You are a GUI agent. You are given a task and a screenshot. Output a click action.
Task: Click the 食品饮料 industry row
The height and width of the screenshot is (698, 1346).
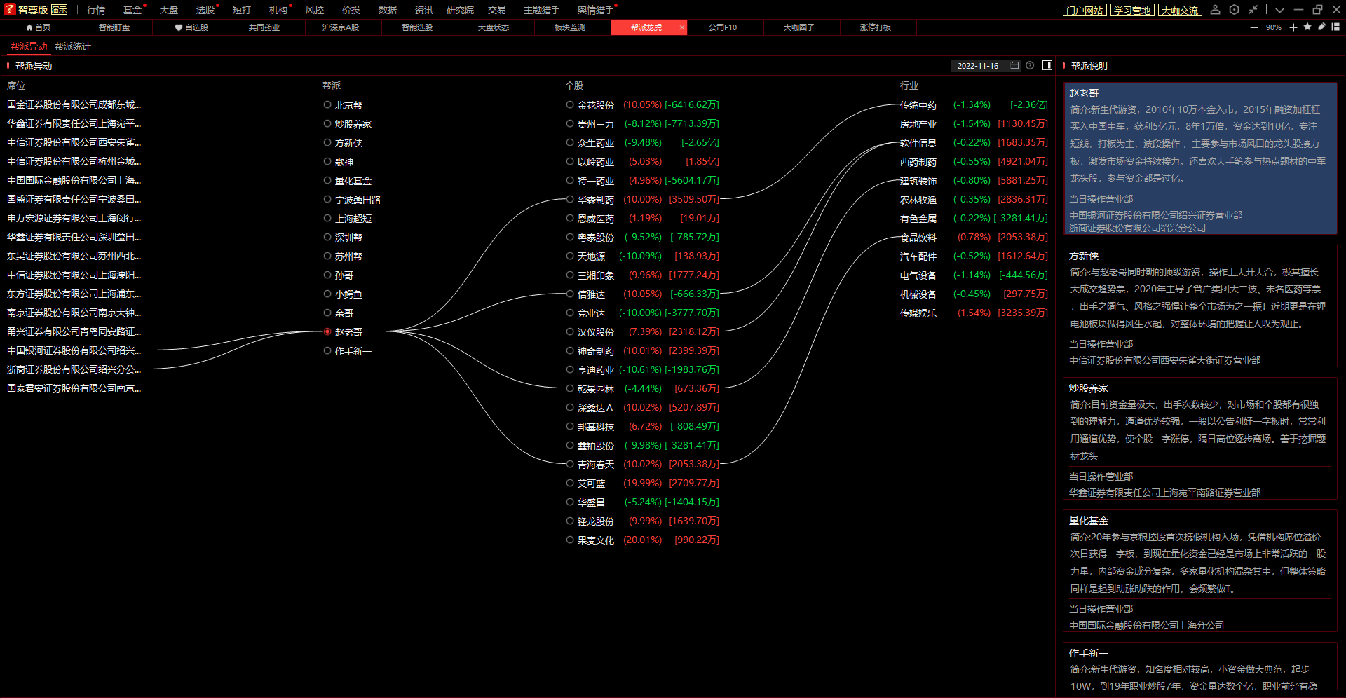click(x=974, y=237)
